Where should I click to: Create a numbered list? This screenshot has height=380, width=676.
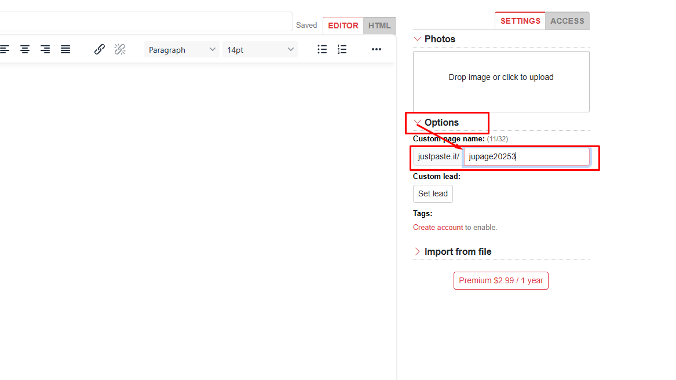342,49
